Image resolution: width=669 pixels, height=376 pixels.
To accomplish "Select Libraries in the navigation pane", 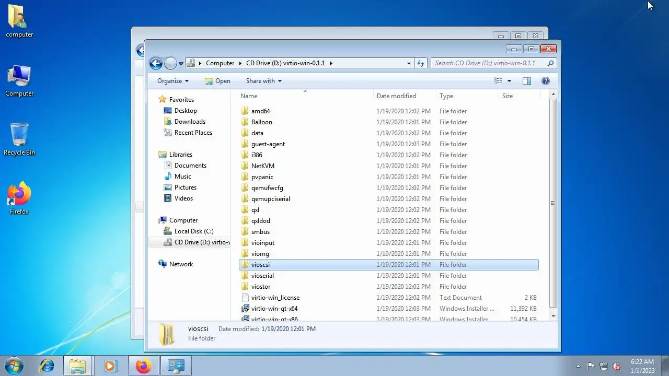I will pos(181,155).
